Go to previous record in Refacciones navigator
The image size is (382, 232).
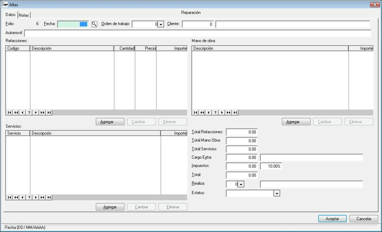click(22, 113)
